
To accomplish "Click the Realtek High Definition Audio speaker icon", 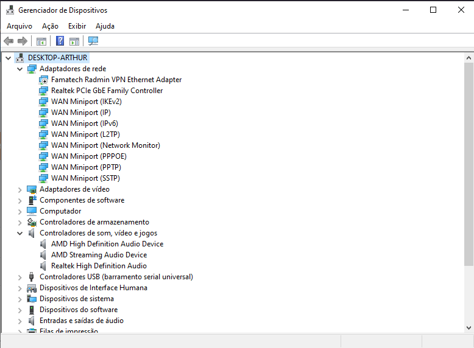I will click(x=43, y=266).
